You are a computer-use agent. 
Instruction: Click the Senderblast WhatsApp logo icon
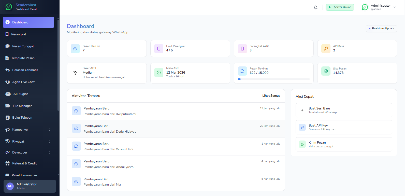tap(9, 7)
